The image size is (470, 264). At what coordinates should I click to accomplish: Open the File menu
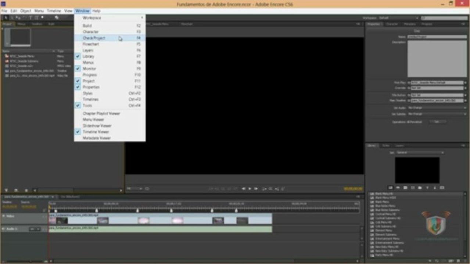(4, 11)
